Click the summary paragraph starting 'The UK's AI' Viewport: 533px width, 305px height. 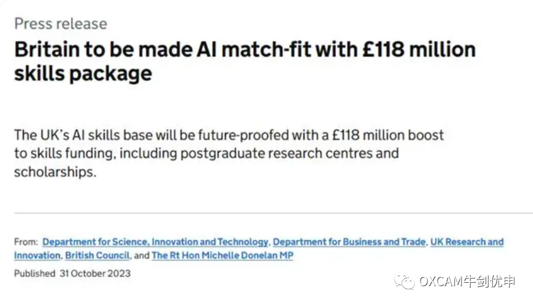pyautogui.click(x=229, y=153)
